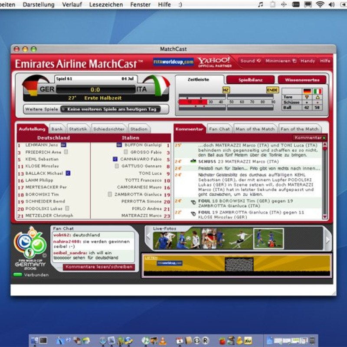Open Fan of the Match tab

pyautogui.click(x=300, y=129)
